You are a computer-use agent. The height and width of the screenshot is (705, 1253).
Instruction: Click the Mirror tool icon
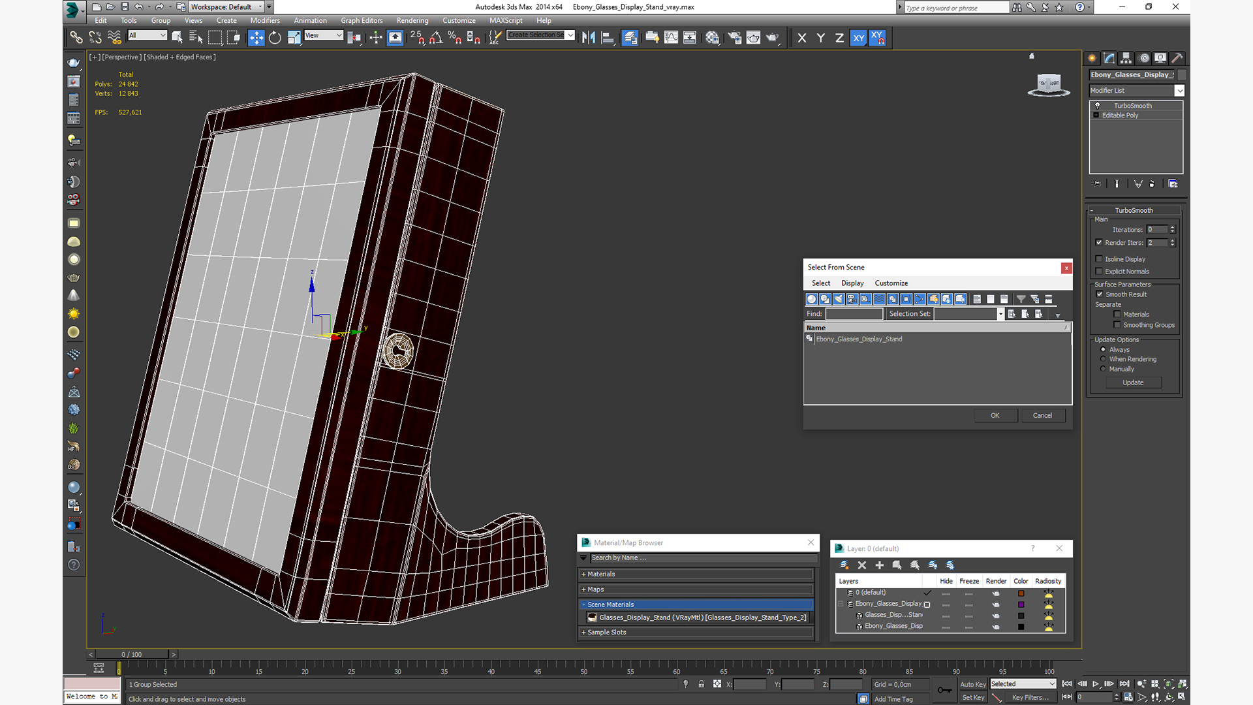click(x=589, y=38)
